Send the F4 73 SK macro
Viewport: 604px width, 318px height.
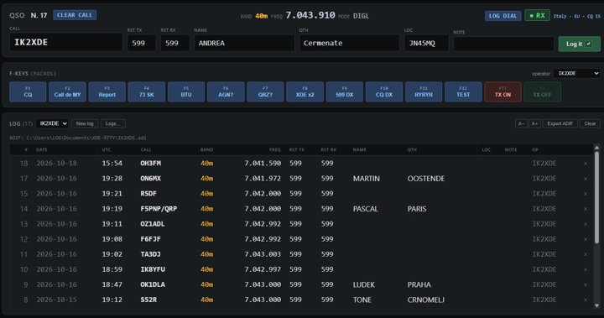pos(146,91)
